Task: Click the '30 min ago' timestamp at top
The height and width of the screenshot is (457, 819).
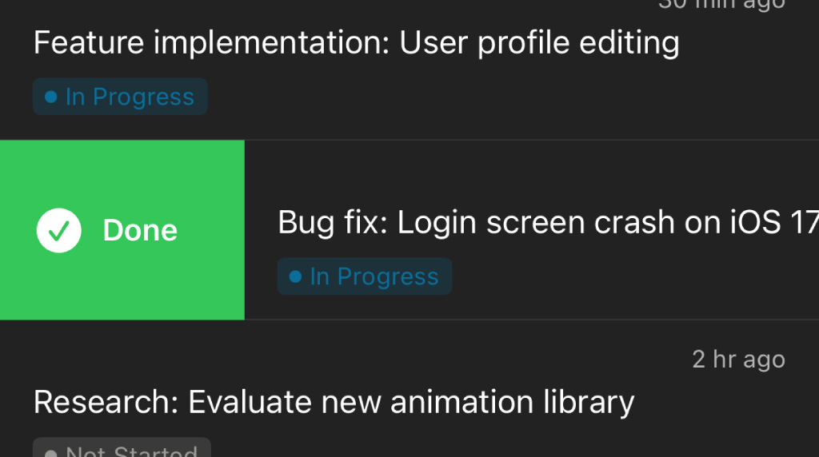Action: click(x=721, y=4)
